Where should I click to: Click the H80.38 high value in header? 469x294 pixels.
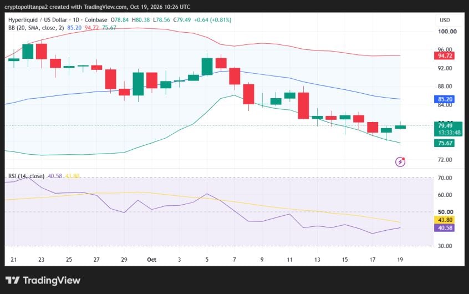[141, 20]
